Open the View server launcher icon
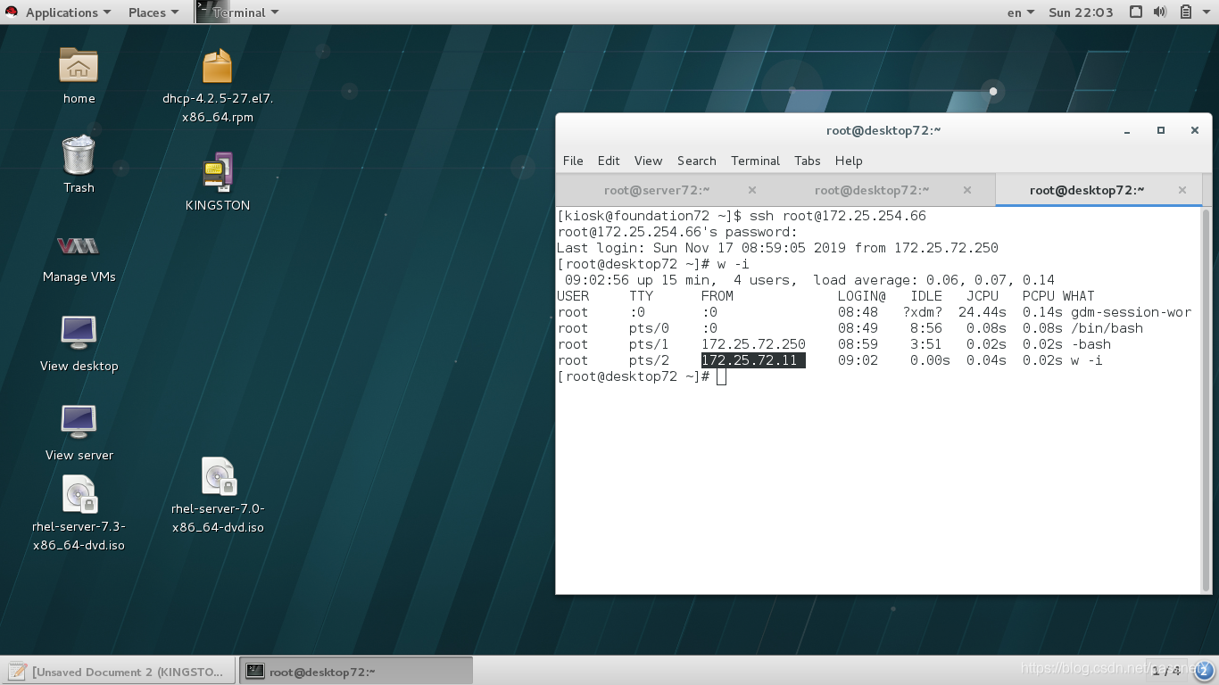This screenshot has height=685, width=1219. coord(79,422)
